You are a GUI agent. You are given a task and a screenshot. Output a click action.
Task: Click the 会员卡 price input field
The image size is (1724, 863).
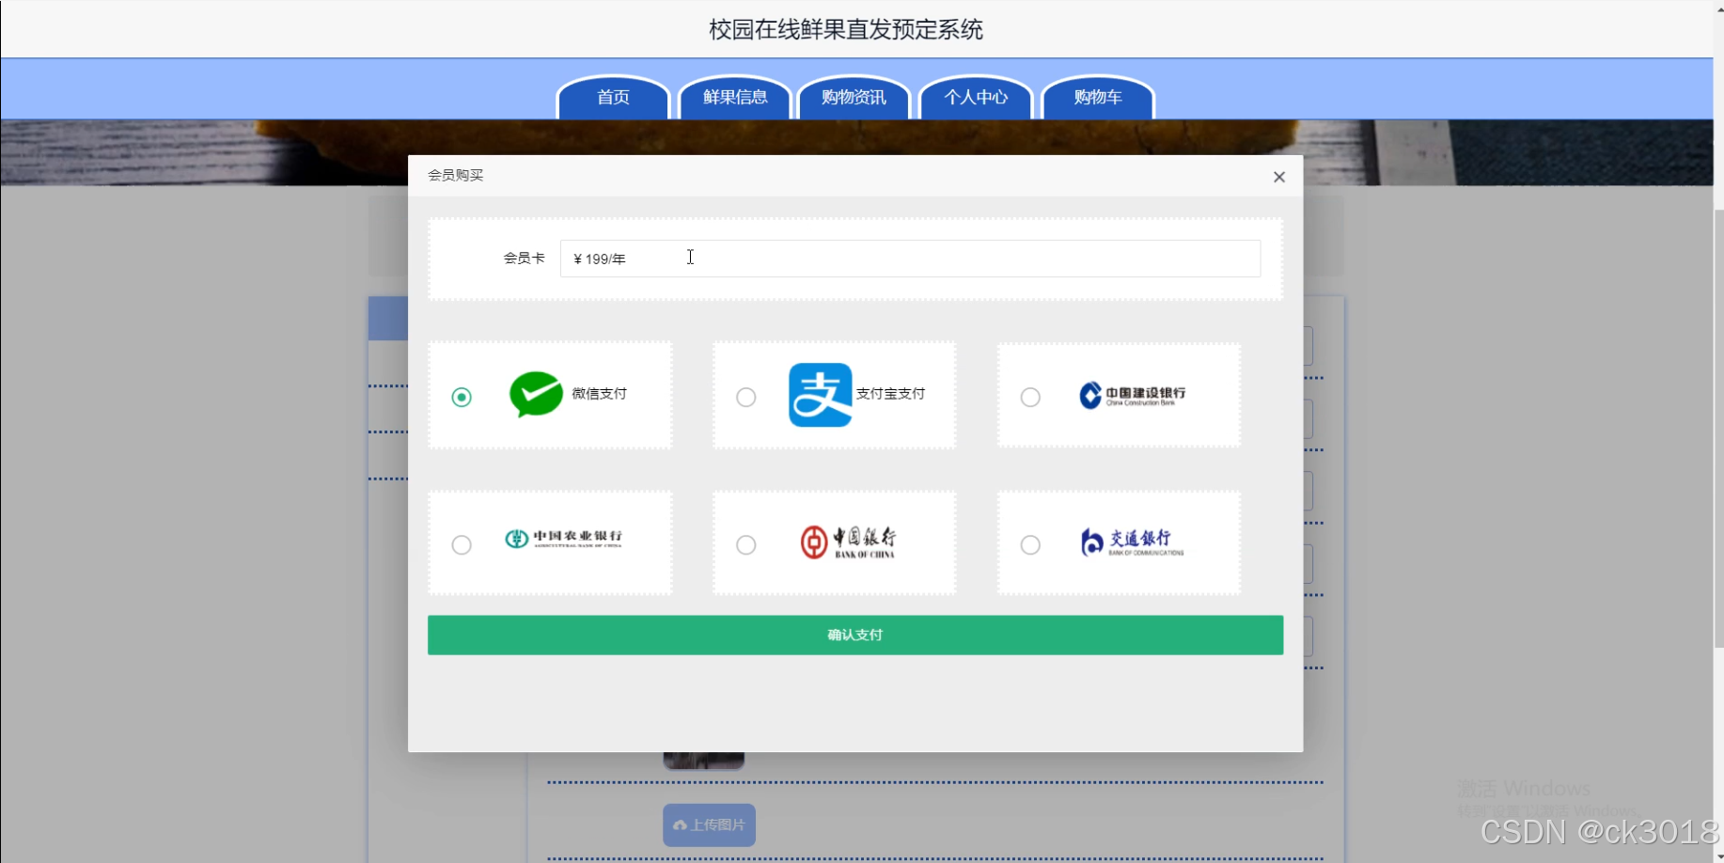click(x=910, y=259)
